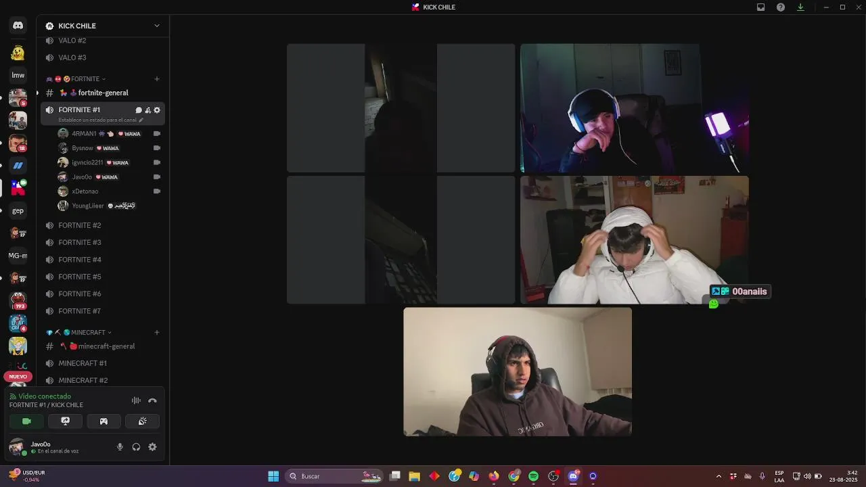
Task: Open the server icon with the 193 badge
Action: [x=18, y=300]
